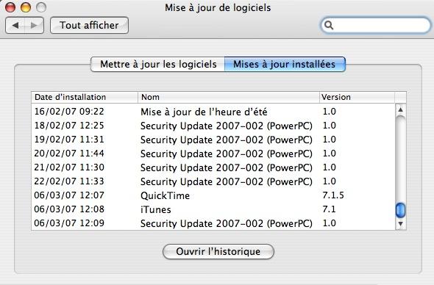The image size is (434, 285).
Task: Close window with the red button
Action: [10, 7]
